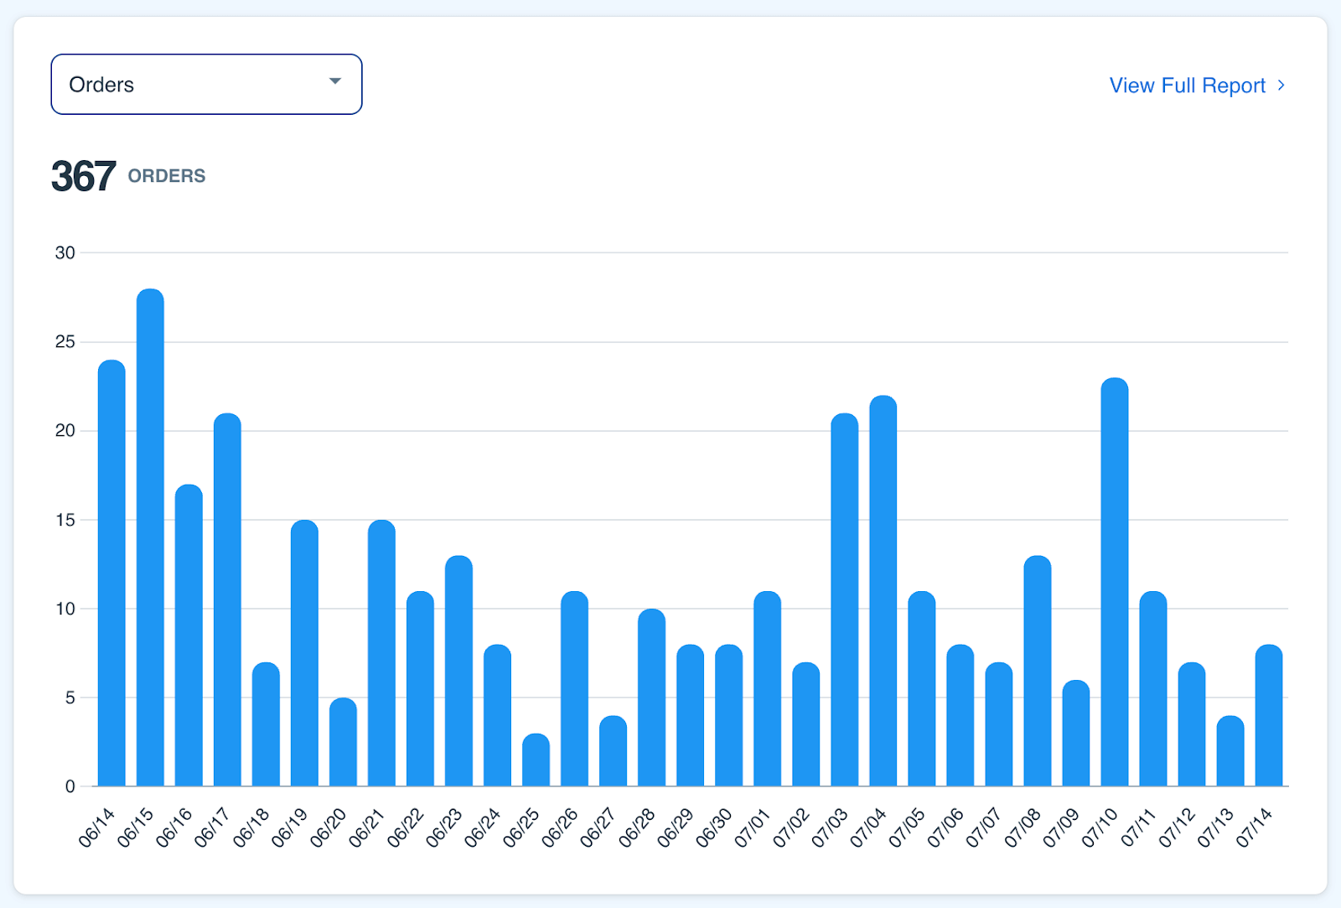Click the shortest bar on 06/25
This screenshot has height=908, width=1341.
536,759
